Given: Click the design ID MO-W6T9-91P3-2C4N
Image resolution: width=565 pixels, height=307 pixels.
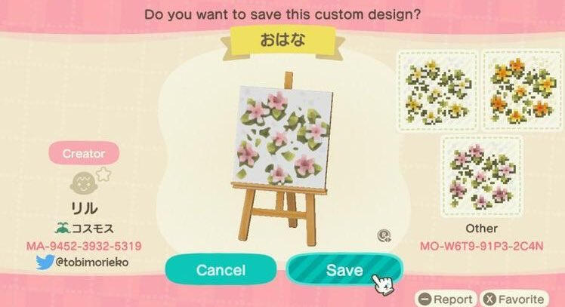Looking at the screenshot, I should pos(481,246).
